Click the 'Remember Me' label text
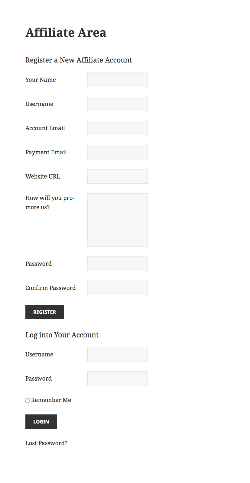250x483 pixels. [51, 400]
